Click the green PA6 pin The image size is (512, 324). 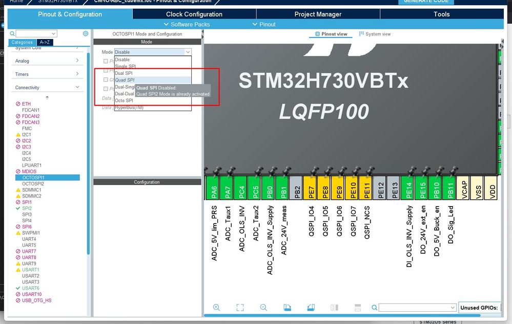[x=213, y=188]
